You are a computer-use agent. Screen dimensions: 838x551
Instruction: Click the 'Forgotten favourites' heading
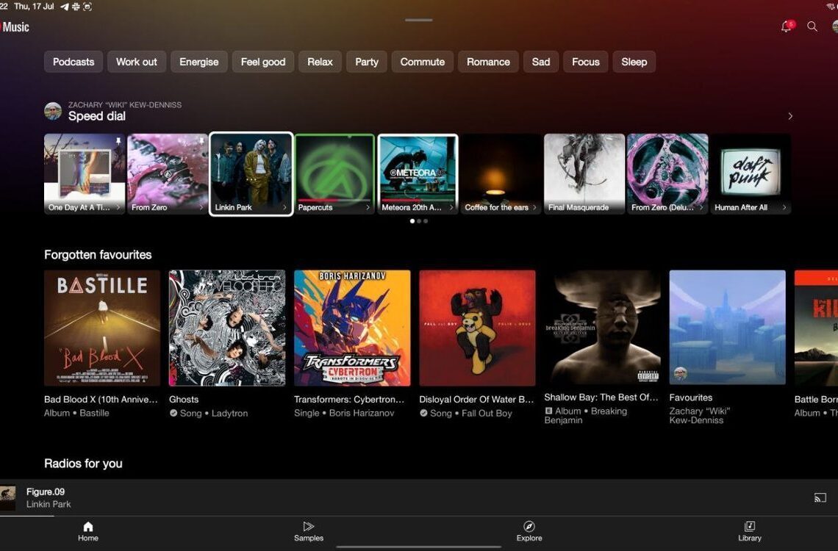click(x=98, y=255)
